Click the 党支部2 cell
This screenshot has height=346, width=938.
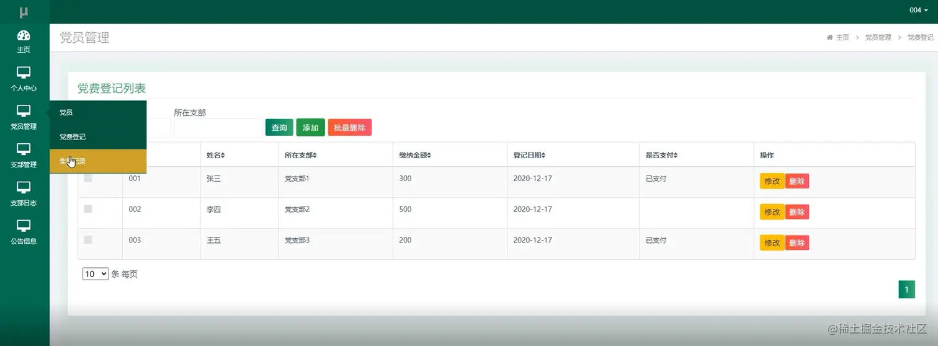(297, 210)
